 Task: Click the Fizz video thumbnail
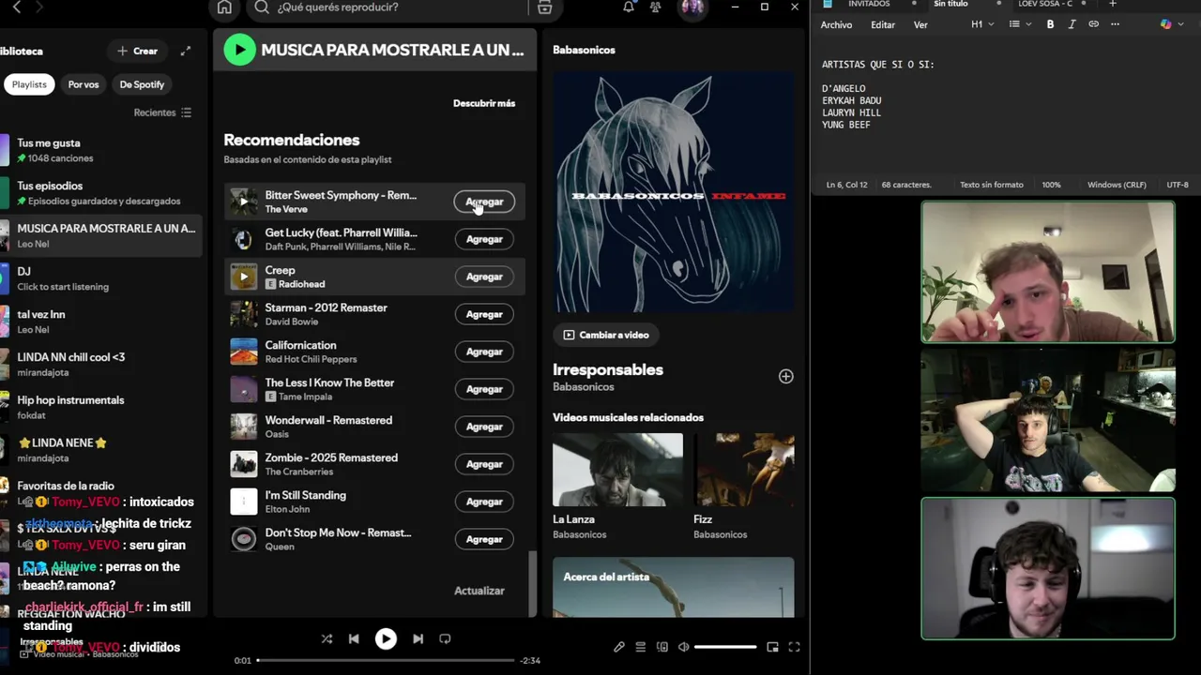pyautogui.click(x=744, y=470)
